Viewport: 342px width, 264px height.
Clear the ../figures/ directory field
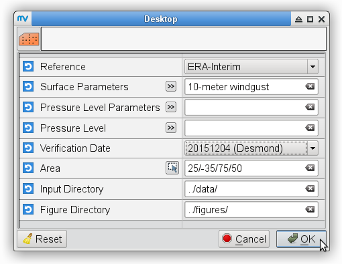[x=310, y=209]
